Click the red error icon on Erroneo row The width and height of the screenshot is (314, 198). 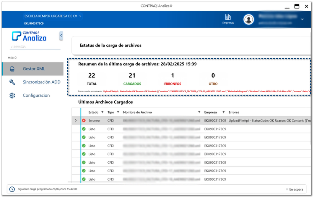pyautogui.click(x=84, y=121)
